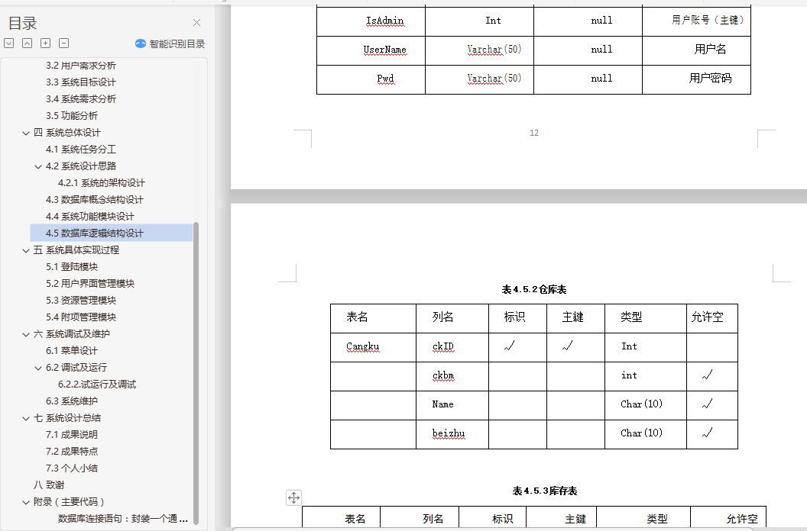Collapse the 6.2 调试及运行 node

38,368
